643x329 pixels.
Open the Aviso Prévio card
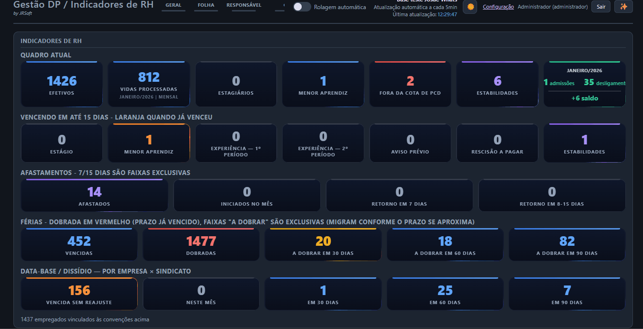[x=410, y=143]
